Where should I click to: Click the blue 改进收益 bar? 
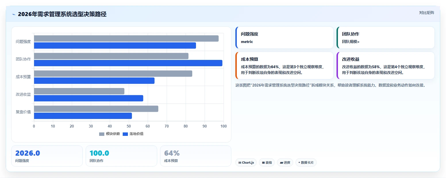(89, 98)
